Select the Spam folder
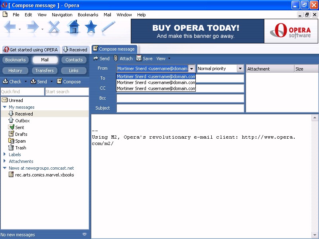319x239 pixels. [20, 141]
